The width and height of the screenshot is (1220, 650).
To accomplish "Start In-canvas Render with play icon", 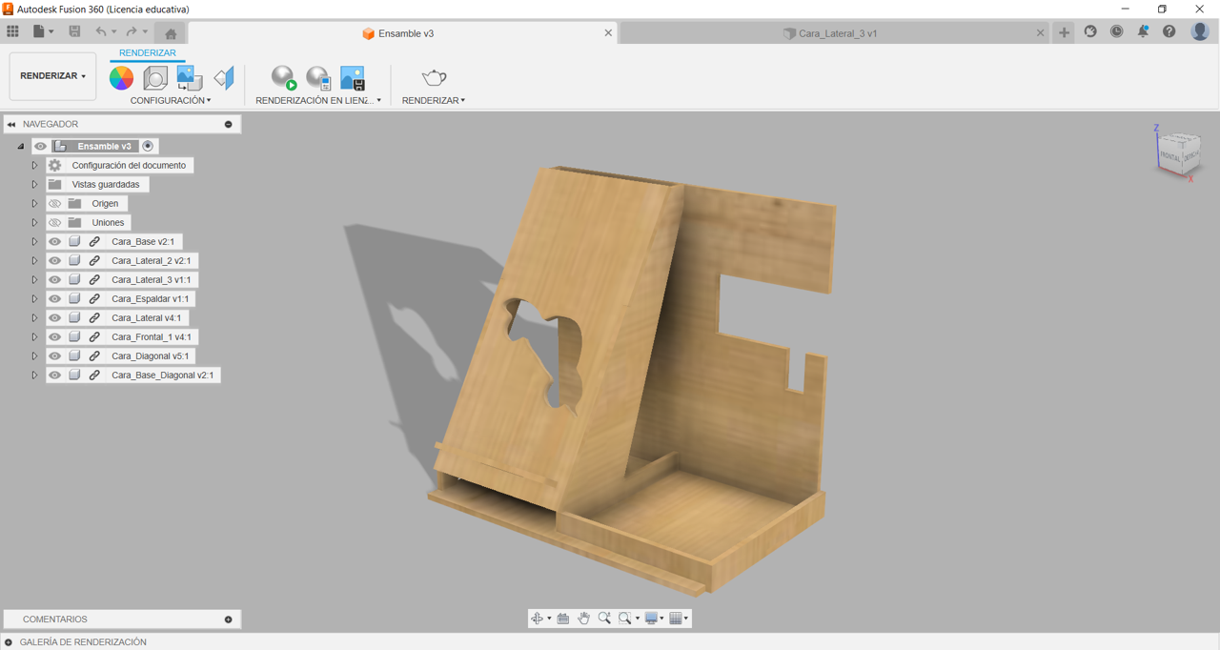I will click(284, 78).
